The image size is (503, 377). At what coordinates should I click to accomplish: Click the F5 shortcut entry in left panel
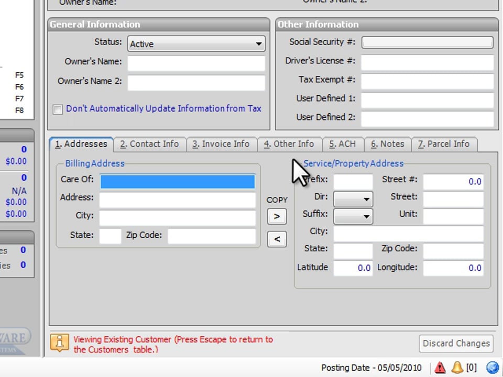(x=19, y=75)
